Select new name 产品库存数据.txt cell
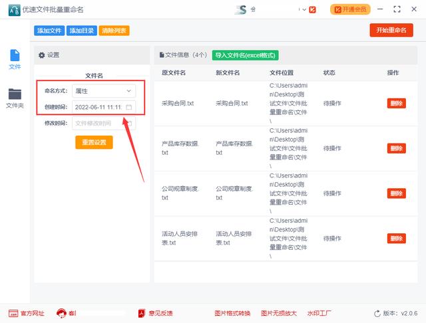Viewport: 426px width, 323px height. tap(234, 148)
